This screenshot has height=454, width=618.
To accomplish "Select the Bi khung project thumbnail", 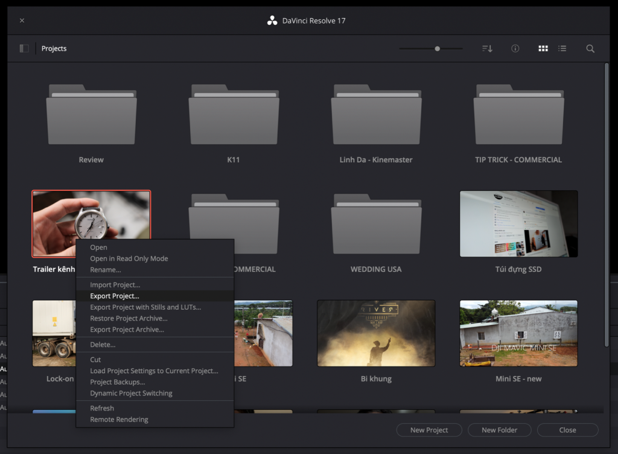I will tap(376, 333).
